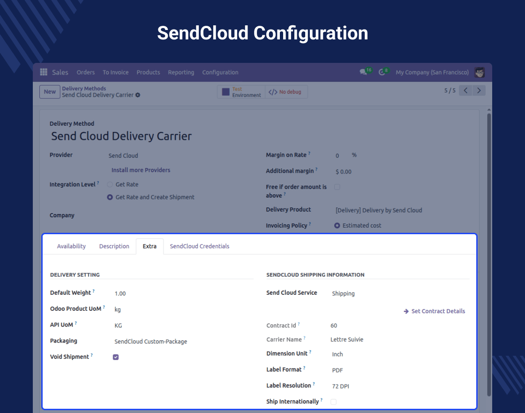Toggle the Void Shipment checkbox
This screenshot has width=525, height=413.
(x=116, y=357)
